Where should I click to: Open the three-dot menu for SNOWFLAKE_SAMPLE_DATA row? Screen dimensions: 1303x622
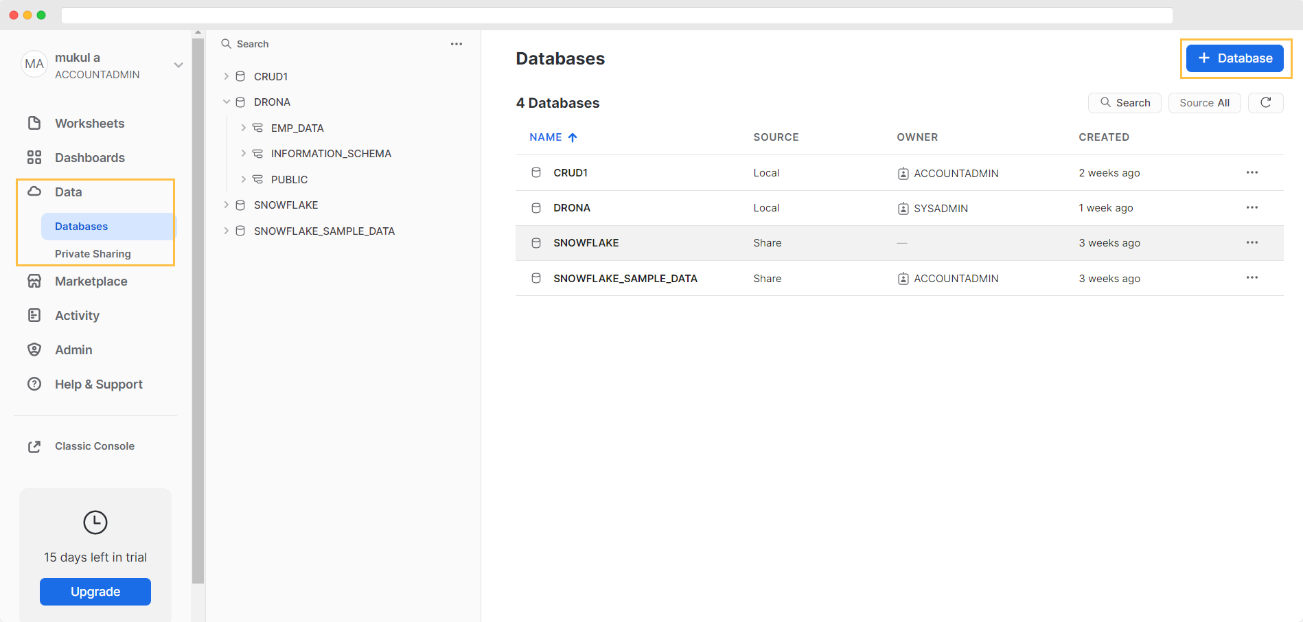click(1252, 278)
